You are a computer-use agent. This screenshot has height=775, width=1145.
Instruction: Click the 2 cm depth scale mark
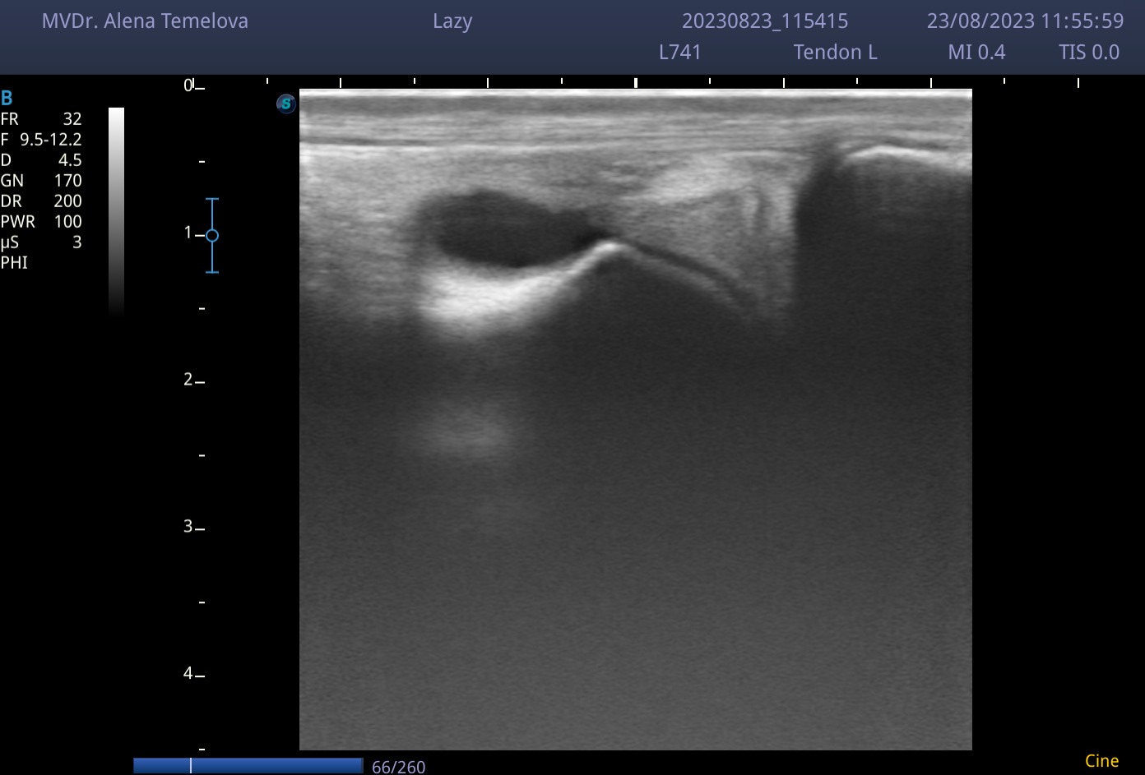(193, 380)
